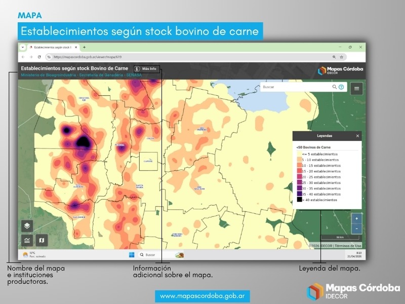Click the search magnifier icon
The width and height of the screenshot is (405, 304).
click(334, 87)
